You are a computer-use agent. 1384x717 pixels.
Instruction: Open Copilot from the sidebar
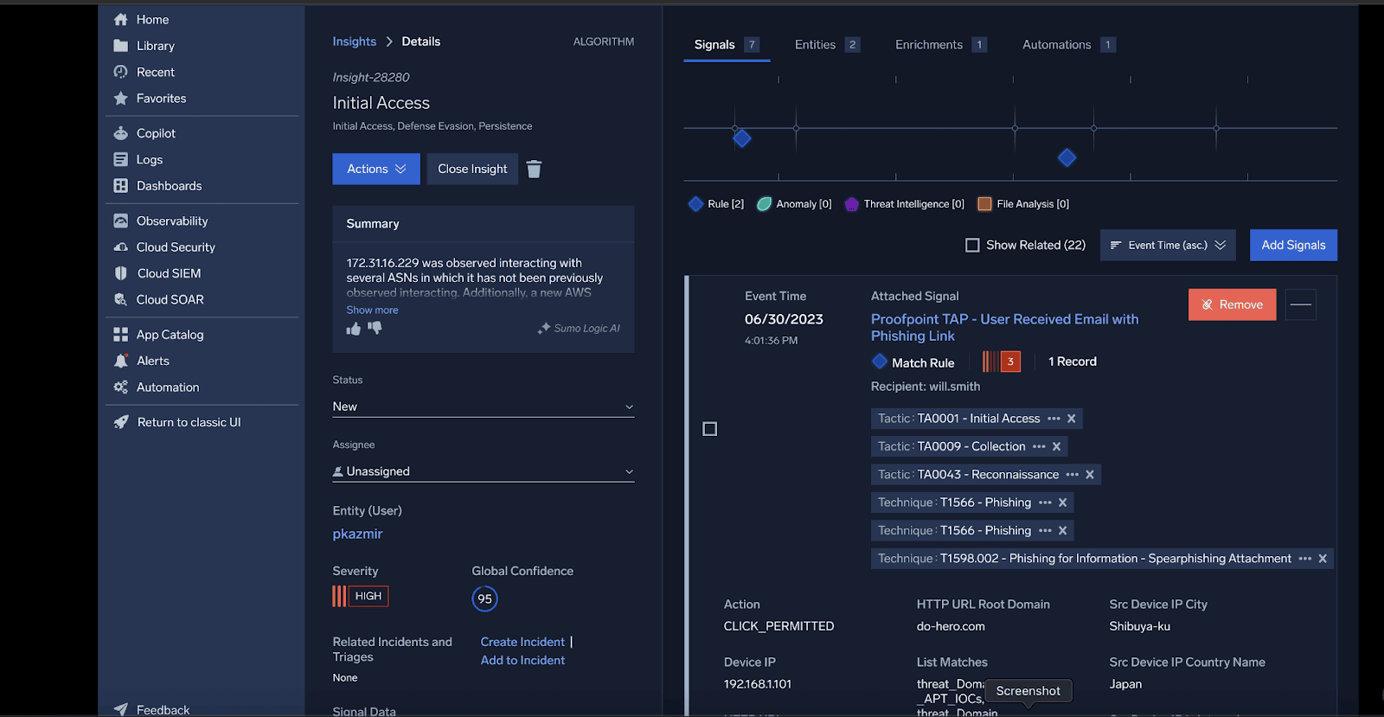(x=156, y=133)
